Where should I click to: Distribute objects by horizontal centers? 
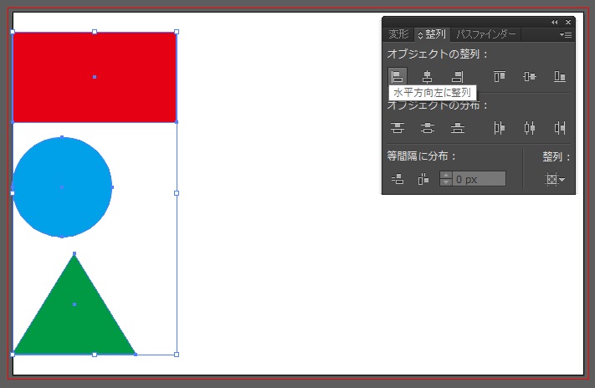(529, 128)
